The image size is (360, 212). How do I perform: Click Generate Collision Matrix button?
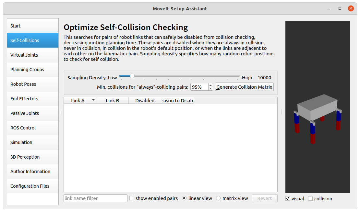pyautogui.click(x=244, y=87)
